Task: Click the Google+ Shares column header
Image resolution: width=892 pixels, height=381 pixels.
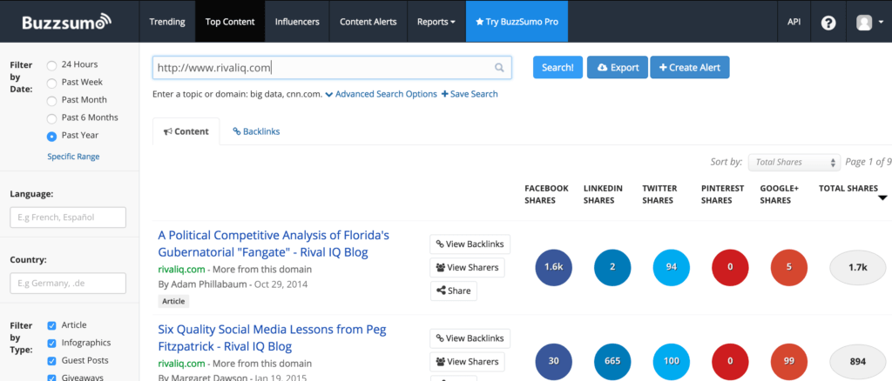Action: coord(778,194)
